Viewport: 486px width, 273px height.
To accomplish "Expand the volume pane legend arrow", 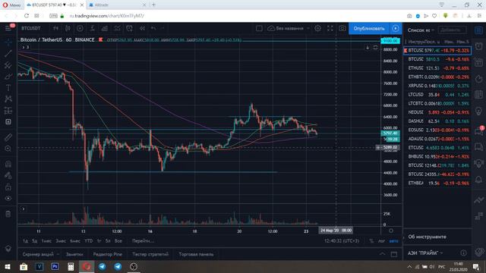I will coord(23,209).
